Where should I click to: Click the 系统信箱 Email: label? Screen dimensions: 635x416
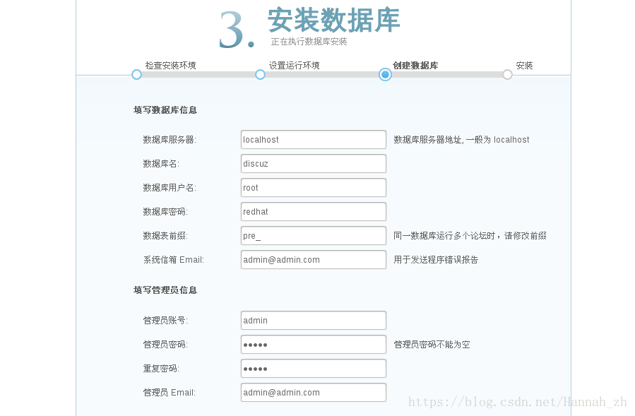(x=174, y=260)
